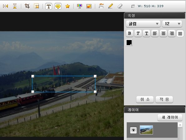Open the 굴림 font dropdown

pyautogui.click(x=143, y=24)
